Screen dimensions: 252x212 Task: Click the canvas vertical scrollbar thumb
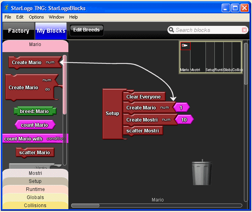point(246,64)
